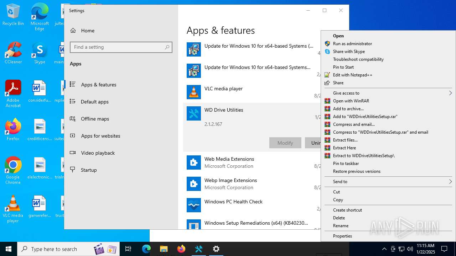The width and height of the screenshot is (456, 256).
Task: Expand the Give access to submenu
Action: click(388, 93)
